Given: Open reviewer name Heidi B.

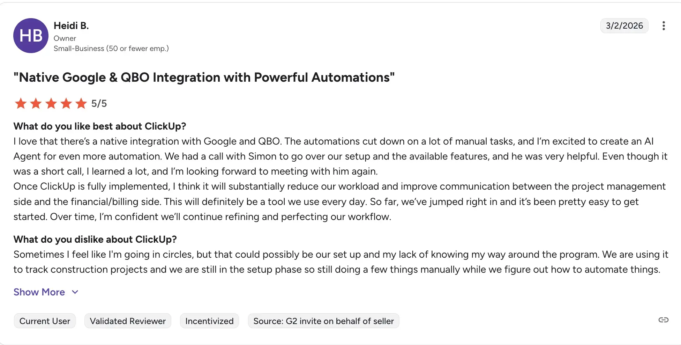Looking at the screenshot, I should pos(71,26).
